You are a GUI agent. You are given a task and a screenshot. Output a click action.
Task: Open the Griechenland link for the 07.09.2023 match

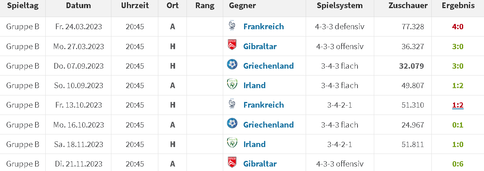point(269,66)
